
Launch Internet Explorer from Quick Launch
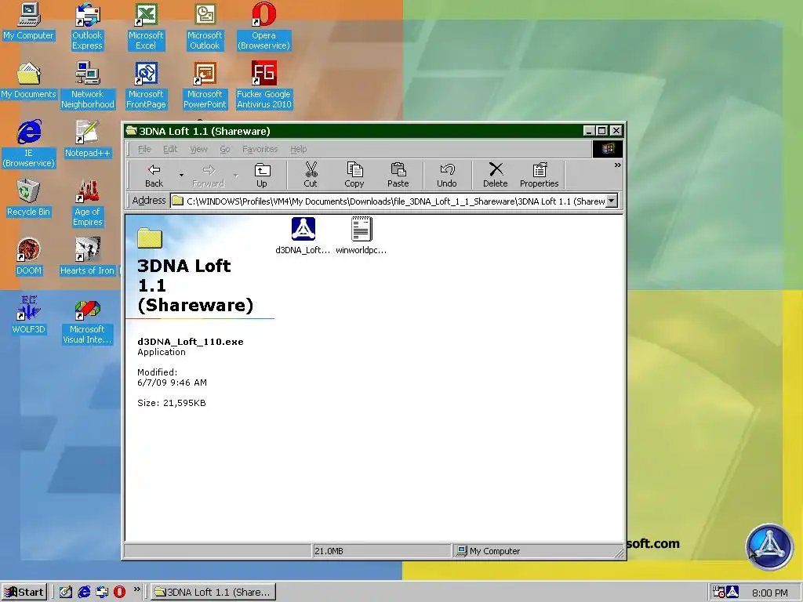click(84, 592)
